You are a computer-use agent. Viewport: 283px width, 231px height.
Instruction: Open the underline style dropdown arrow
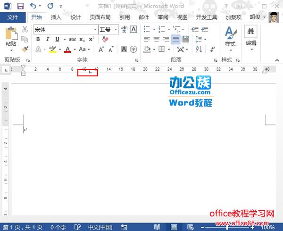tap(65, 39)
